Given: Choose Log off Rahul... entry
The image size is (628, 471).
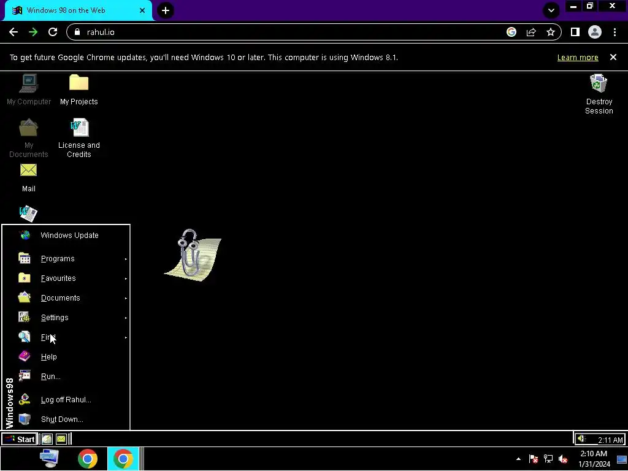Looking at the screenshot, I should point(66,400).
